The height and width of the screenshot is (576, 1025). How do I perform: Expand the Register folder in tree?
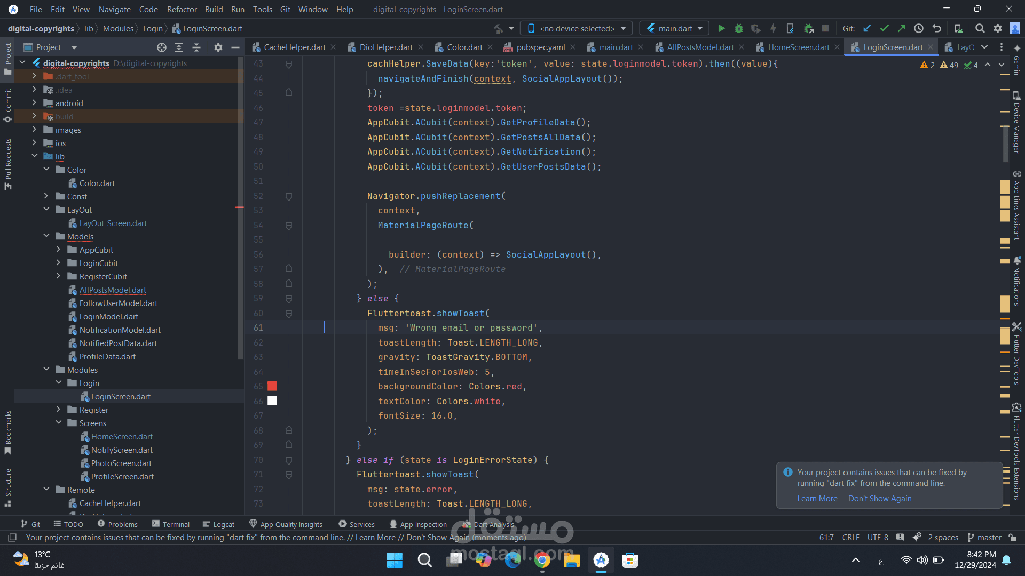(58, 410)
